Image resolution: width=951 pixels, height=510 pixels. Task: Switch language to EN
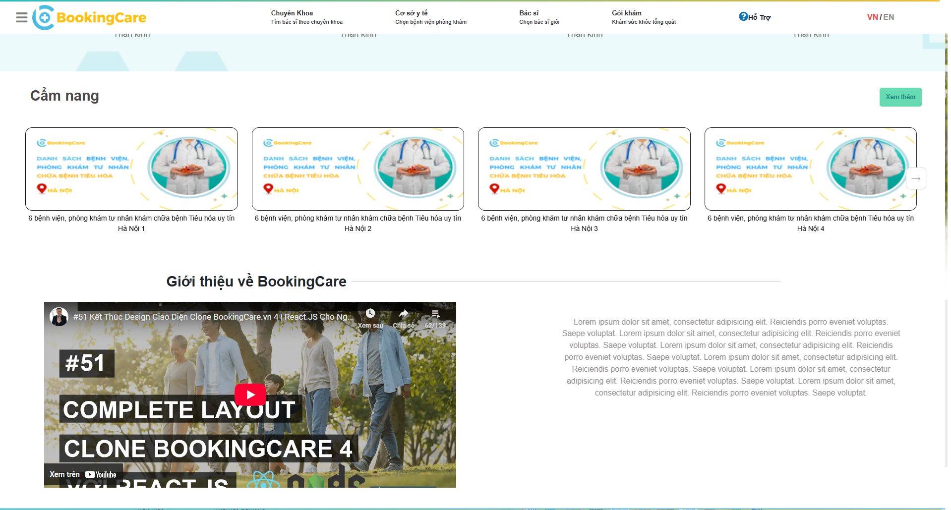[x=889, y=17]
